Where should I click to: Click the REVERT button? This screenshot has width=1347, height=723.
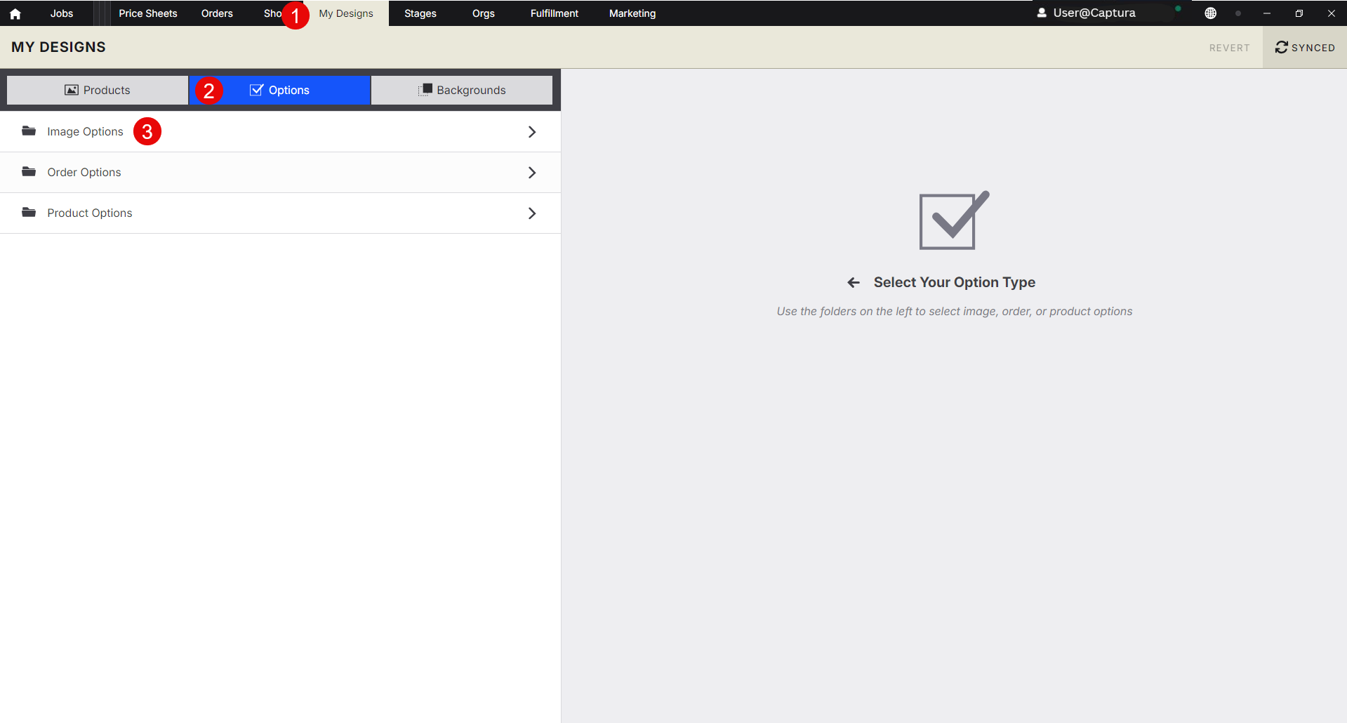(1229, 48)
